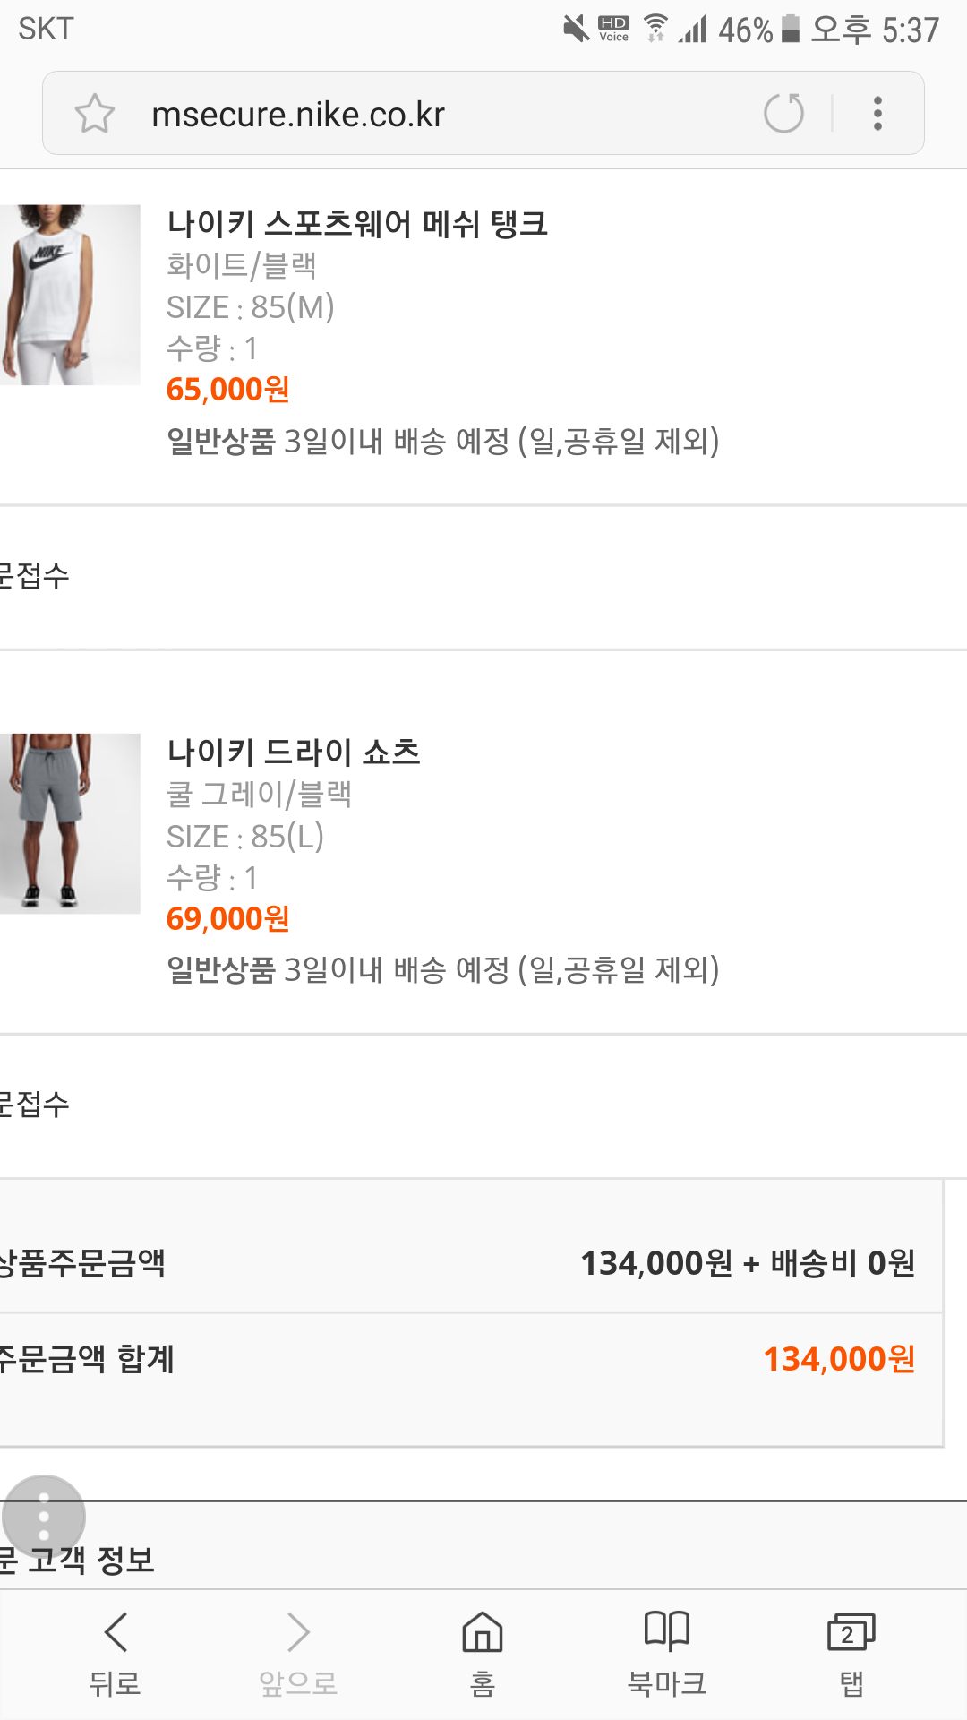Tap the bookmark star icon in address bar
Screen dimensions: 967x1720
point(94,114)
